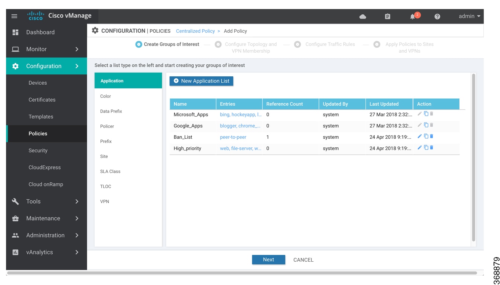
Task: Select Configure Topology and VPN Membership step
Action: [x=246, y=47]
